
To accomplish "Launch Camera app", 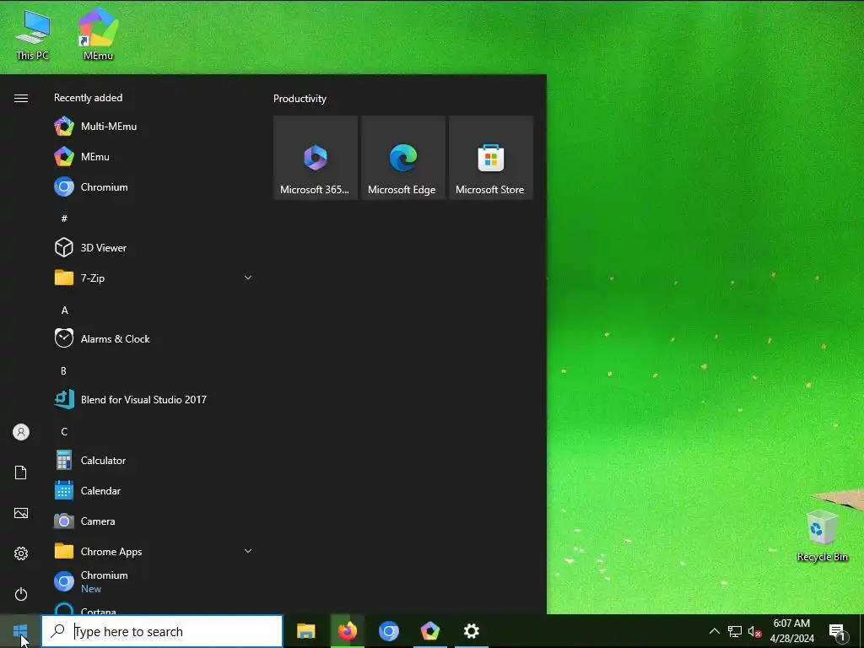I will coord(154,521).
